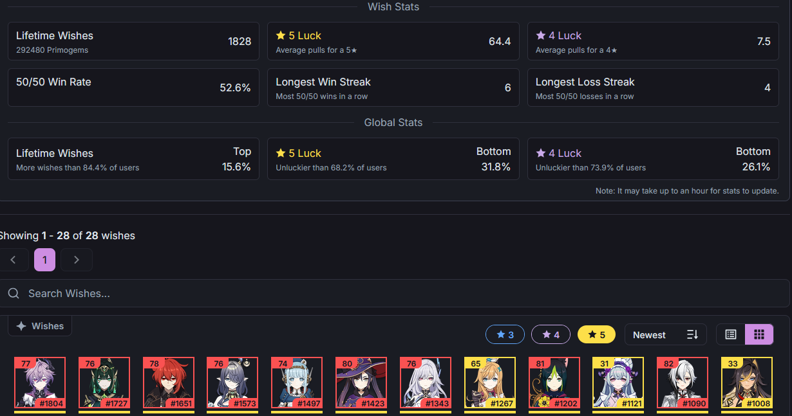Click the 50/50 Win Rate card
This screenshot has width=792, height=416.
point(133,87)
